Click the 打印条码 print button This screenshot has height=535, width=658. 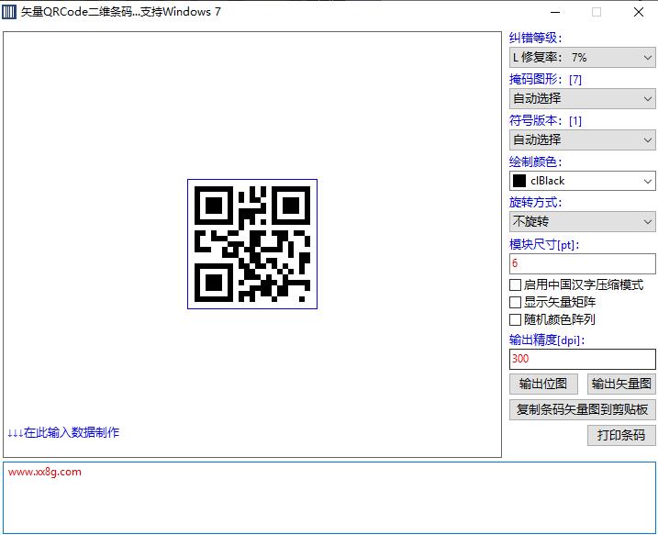coord(621,435)
